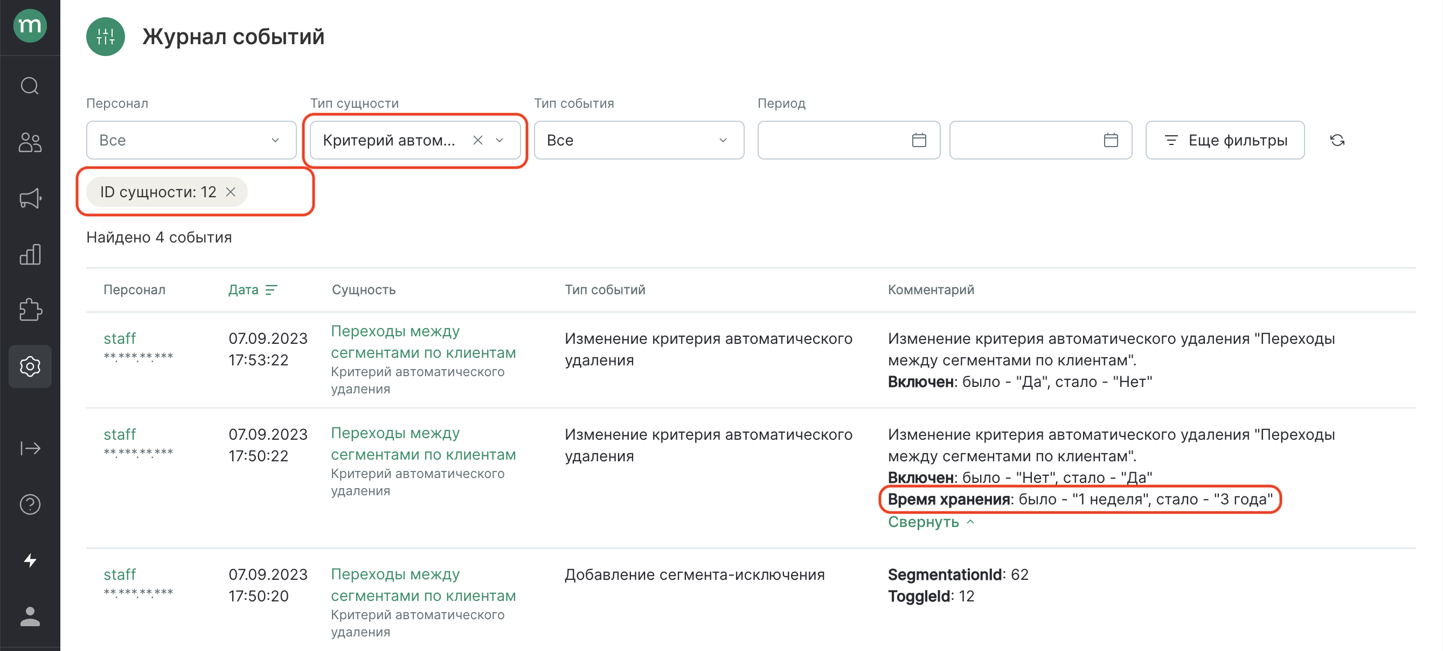Open calendar icon in period end field
1443x651 pixels.
point(1111,140)
